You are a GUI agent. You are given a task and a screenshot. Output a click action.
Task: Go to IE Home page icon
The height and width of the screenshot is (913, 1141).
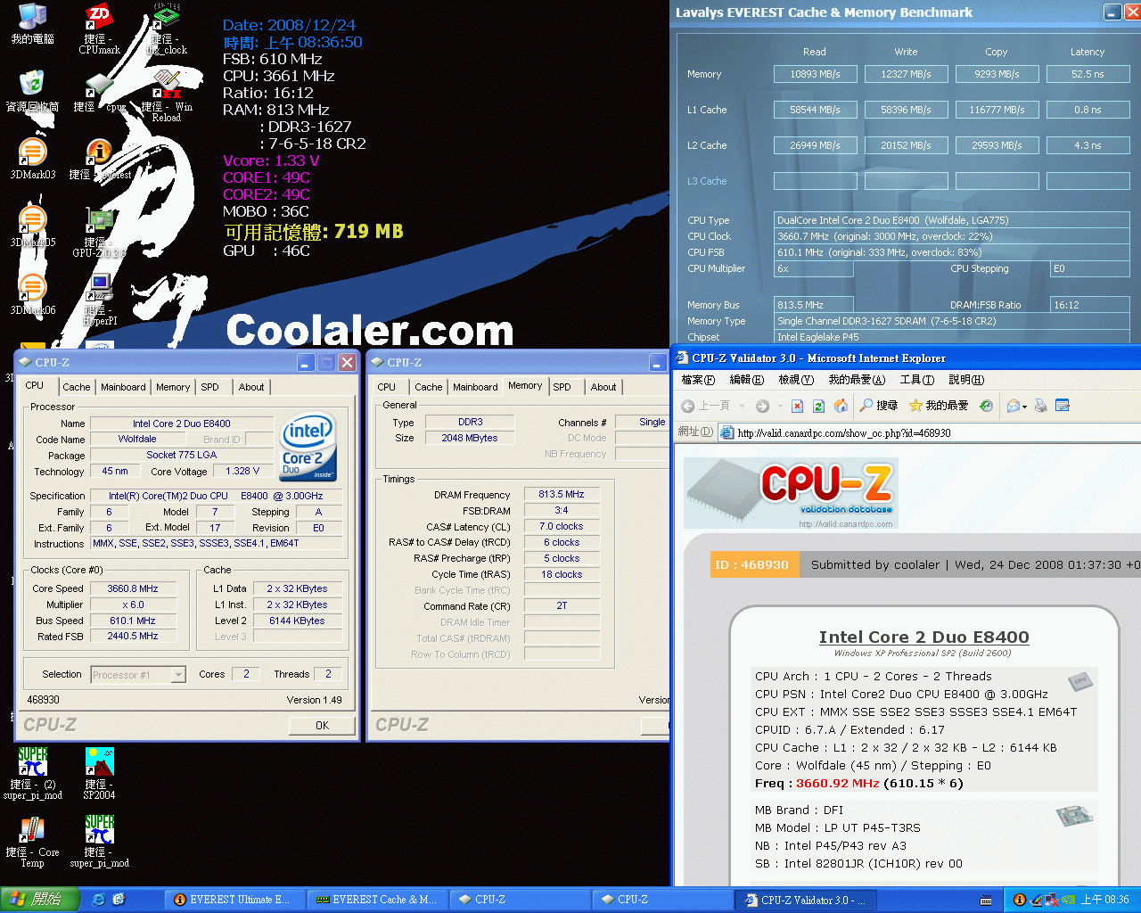click(x=841, y=406)
